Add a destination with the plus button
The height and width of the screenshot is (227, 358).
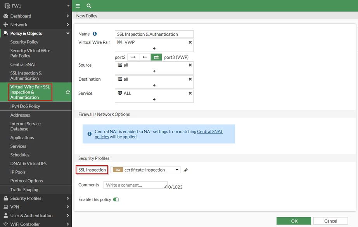click(154, 85)
